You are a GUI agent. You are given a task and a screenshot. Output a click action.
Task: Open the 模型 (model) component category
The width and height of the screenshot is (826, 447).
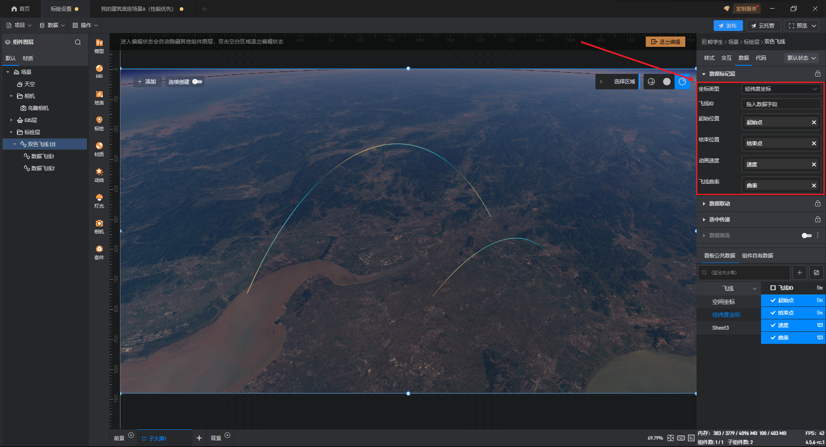click(x=99, y=46)
